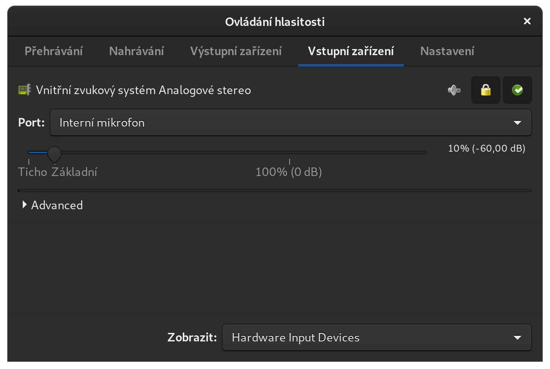
Task: Switch to the Přehrávání tab
Action: pos(54,51)
